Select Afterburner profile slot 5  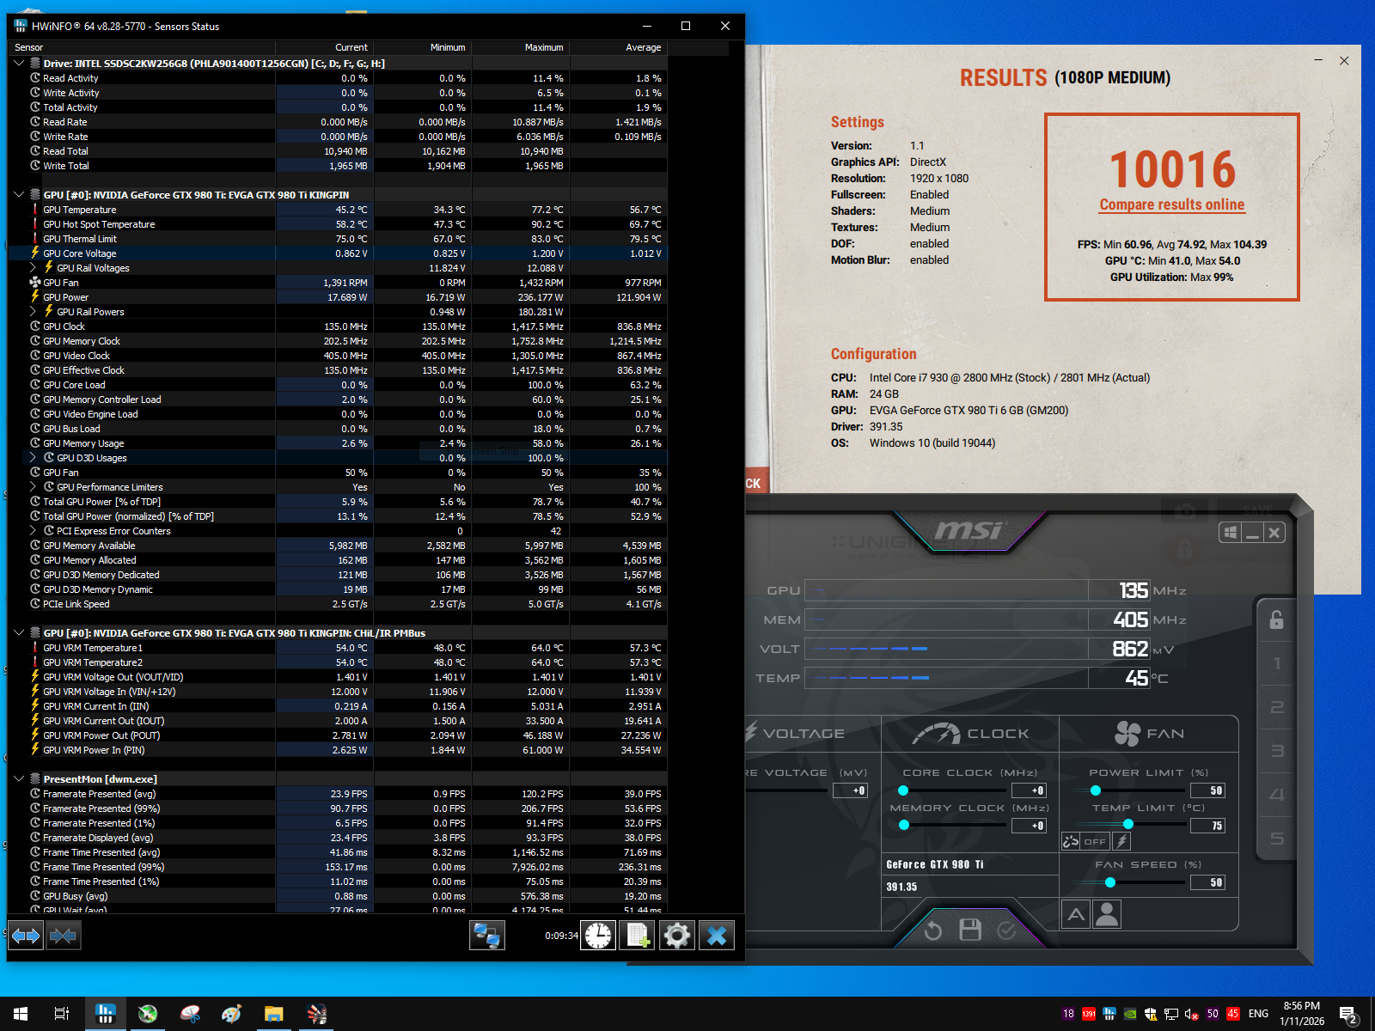click(x=1277, y=839)
